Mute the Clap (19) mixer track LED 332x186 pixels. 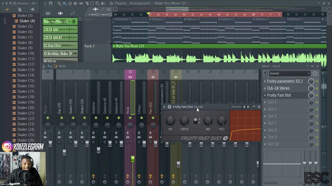62,118
